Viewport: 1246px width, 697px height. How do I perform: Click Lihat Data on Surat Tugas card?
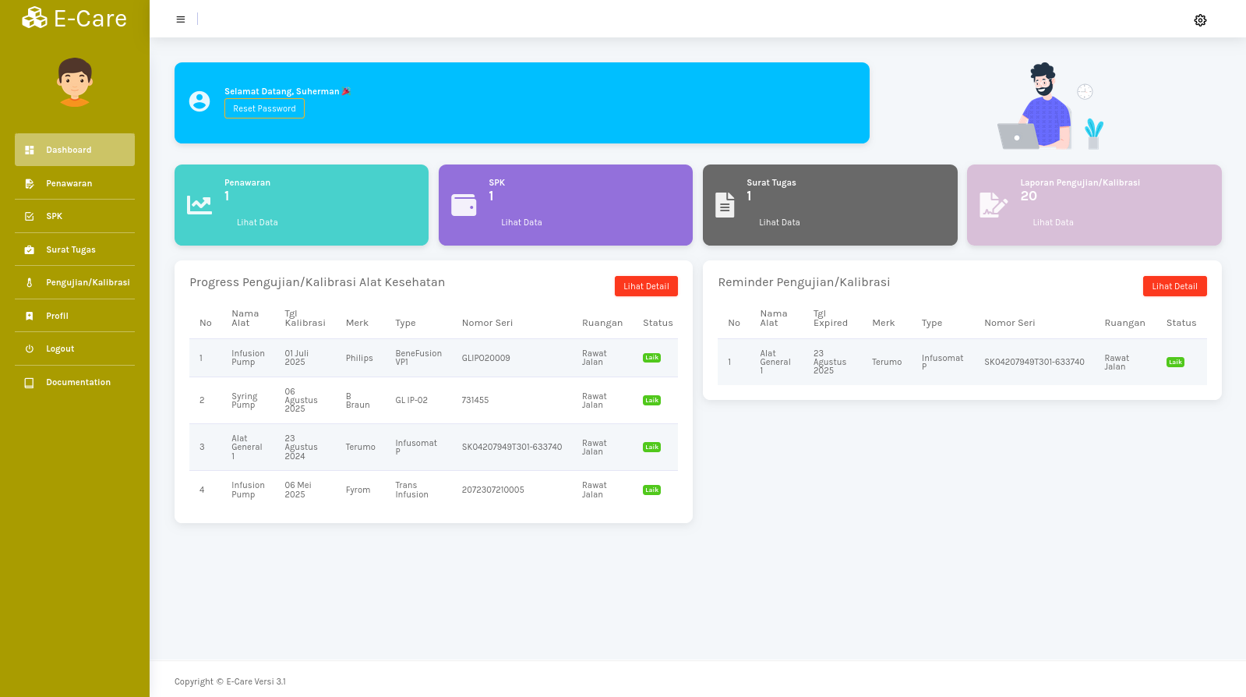click(779, 223)
